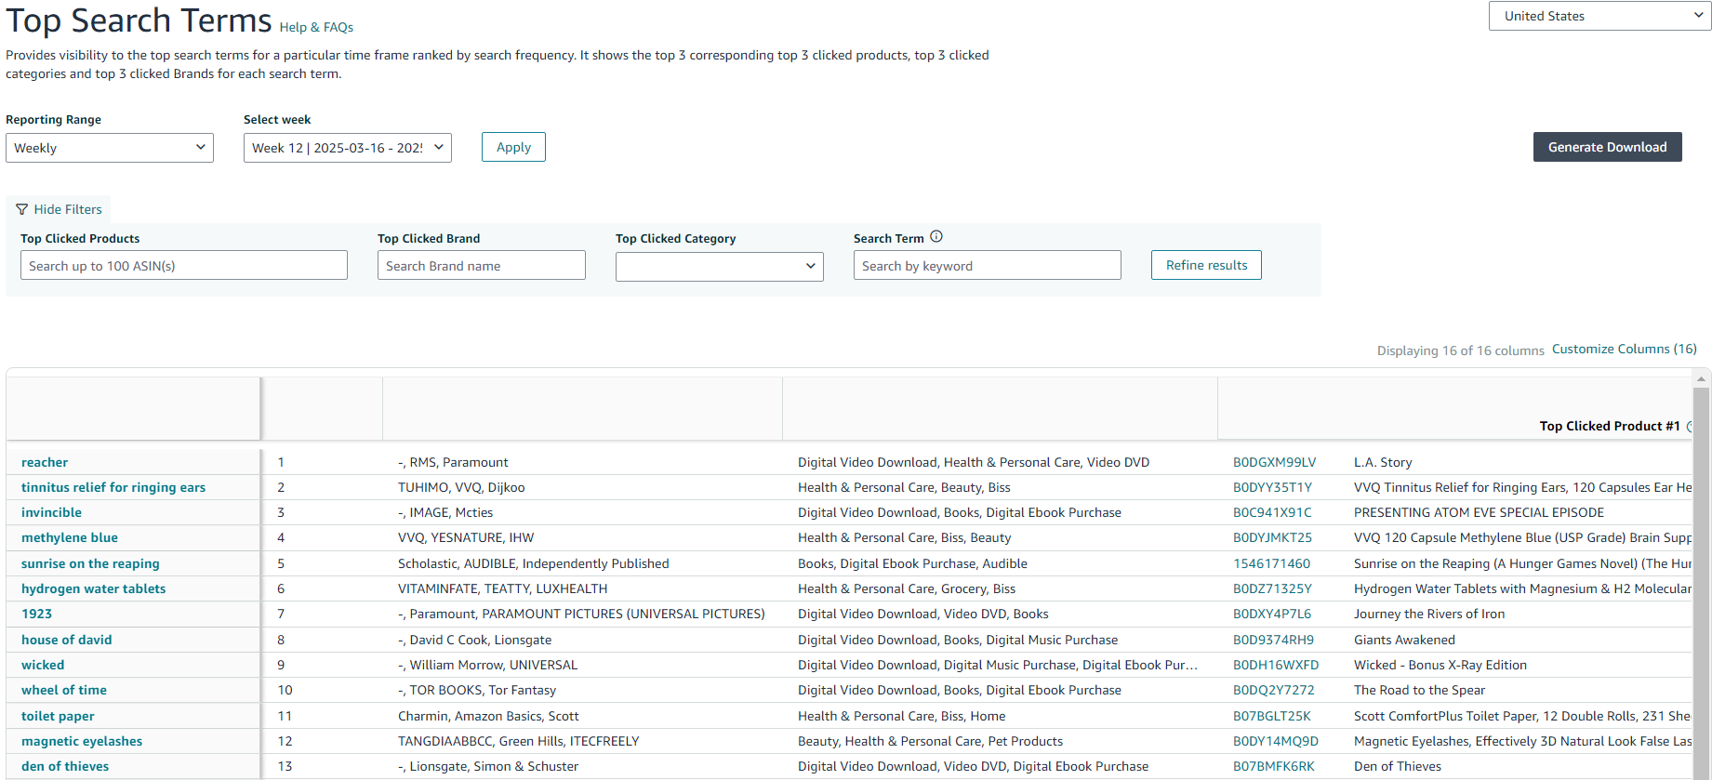1712x780 pixels.
Task: Open the United States marketplace dropdown
Action: (1599, 16)
